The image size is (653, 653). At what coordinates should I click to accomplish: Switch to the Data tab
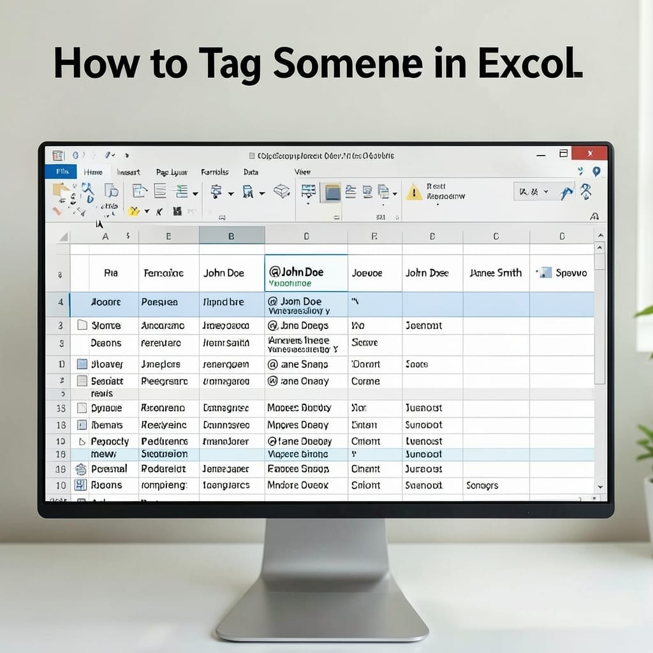[x=251, y=172]
